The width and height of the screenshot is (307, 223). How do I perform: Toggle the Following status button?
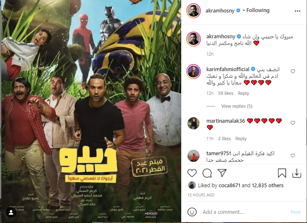click(258, 10)
